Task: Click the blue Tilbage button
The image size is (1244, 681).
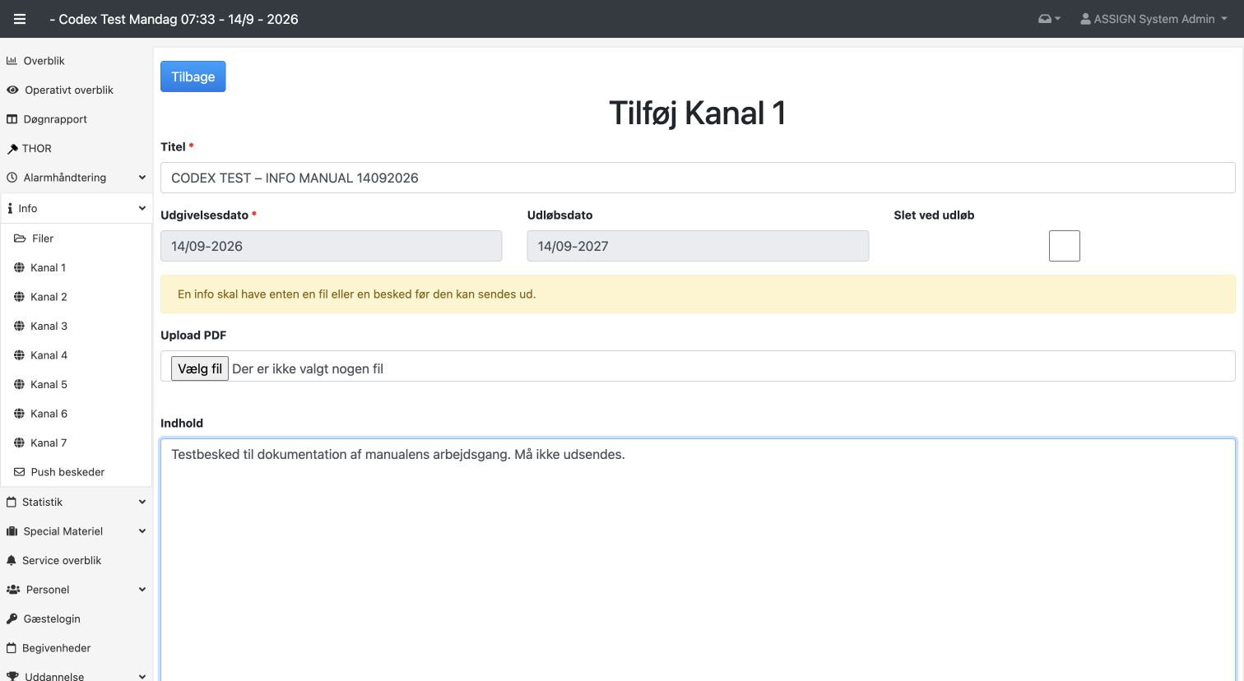Action: (x=193, y=76)
